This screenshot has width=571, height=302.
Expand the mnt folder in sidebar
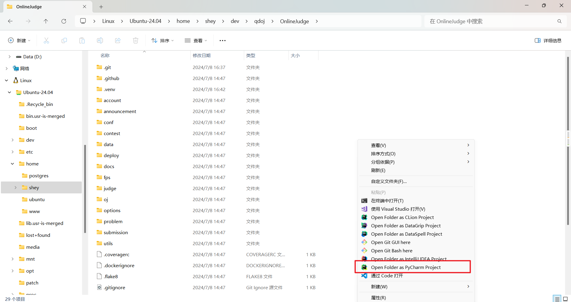12,259
